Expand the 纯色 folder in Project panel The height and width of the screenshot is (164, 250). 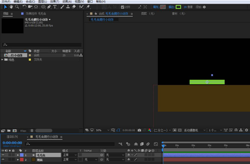coord(2,60)
